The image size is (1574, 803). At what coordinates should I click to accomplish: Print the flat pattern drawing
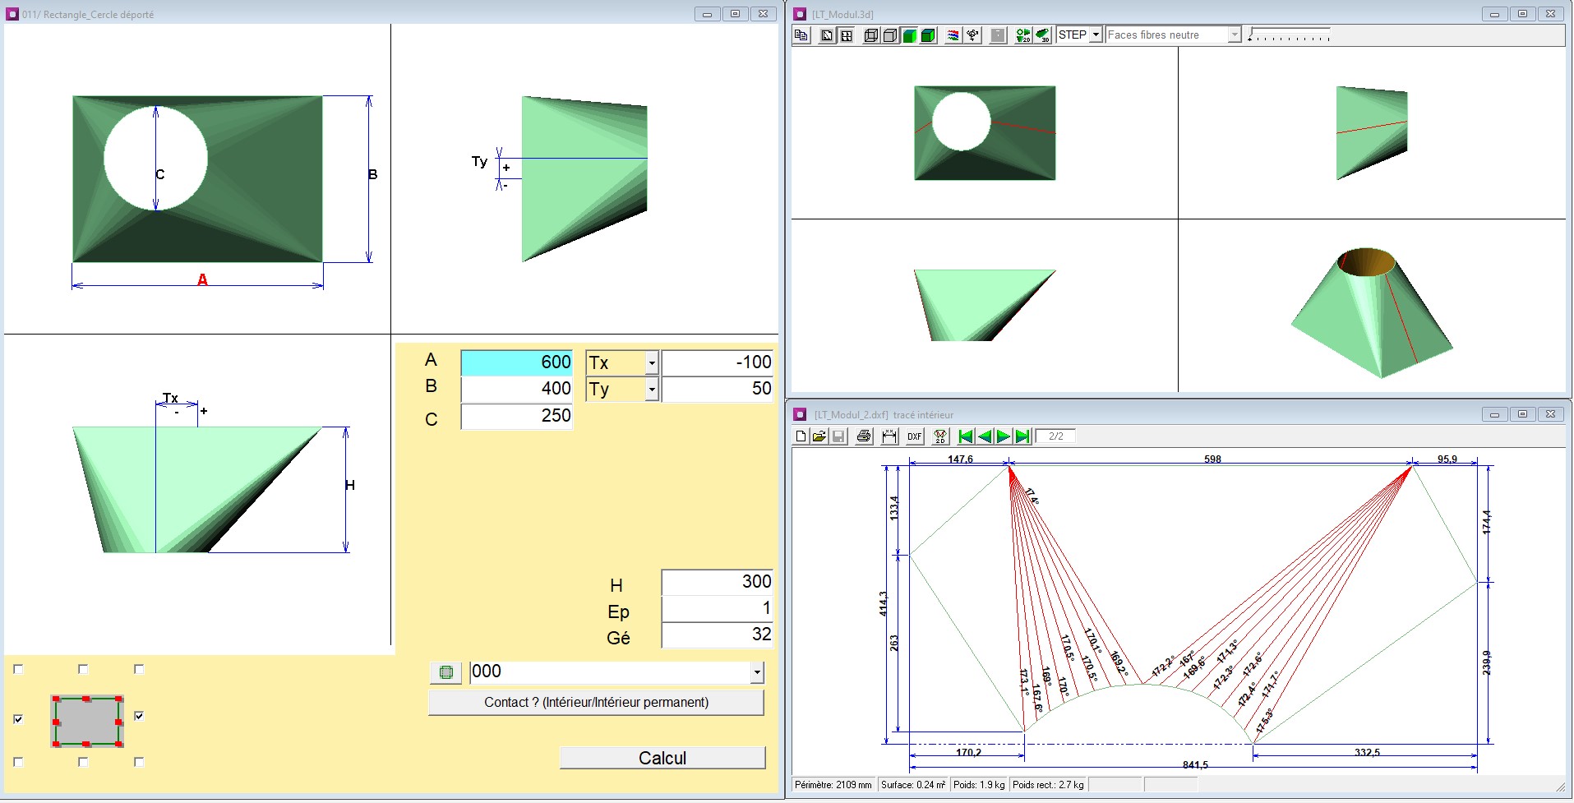(x=864, y=436)
